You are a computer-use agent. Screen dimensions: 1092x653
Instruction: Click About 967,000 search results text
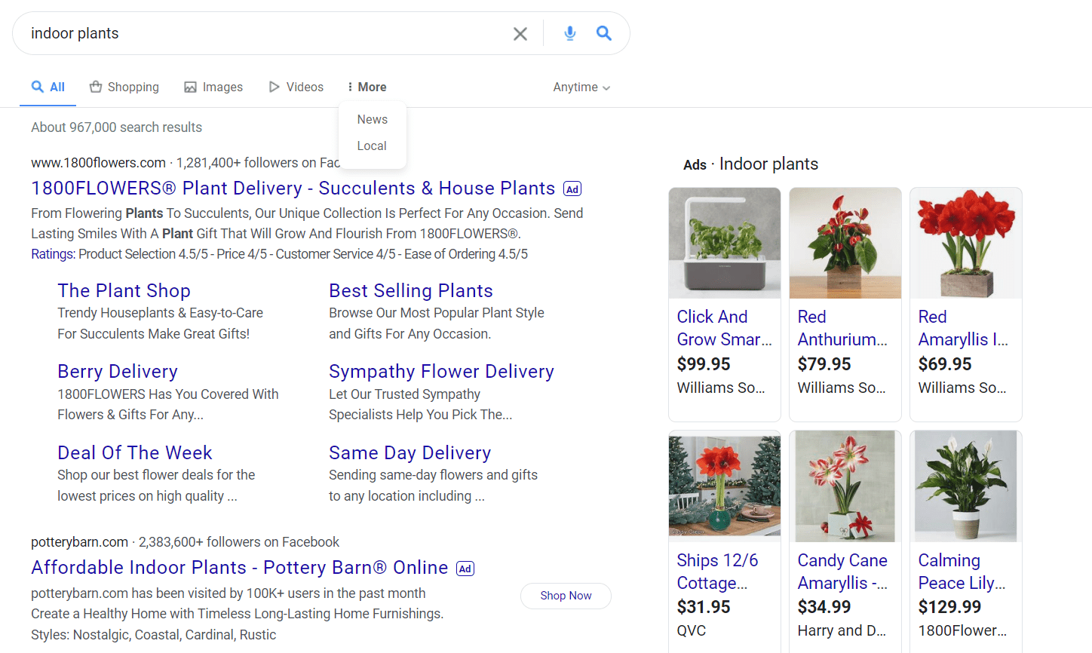point(116,127)
